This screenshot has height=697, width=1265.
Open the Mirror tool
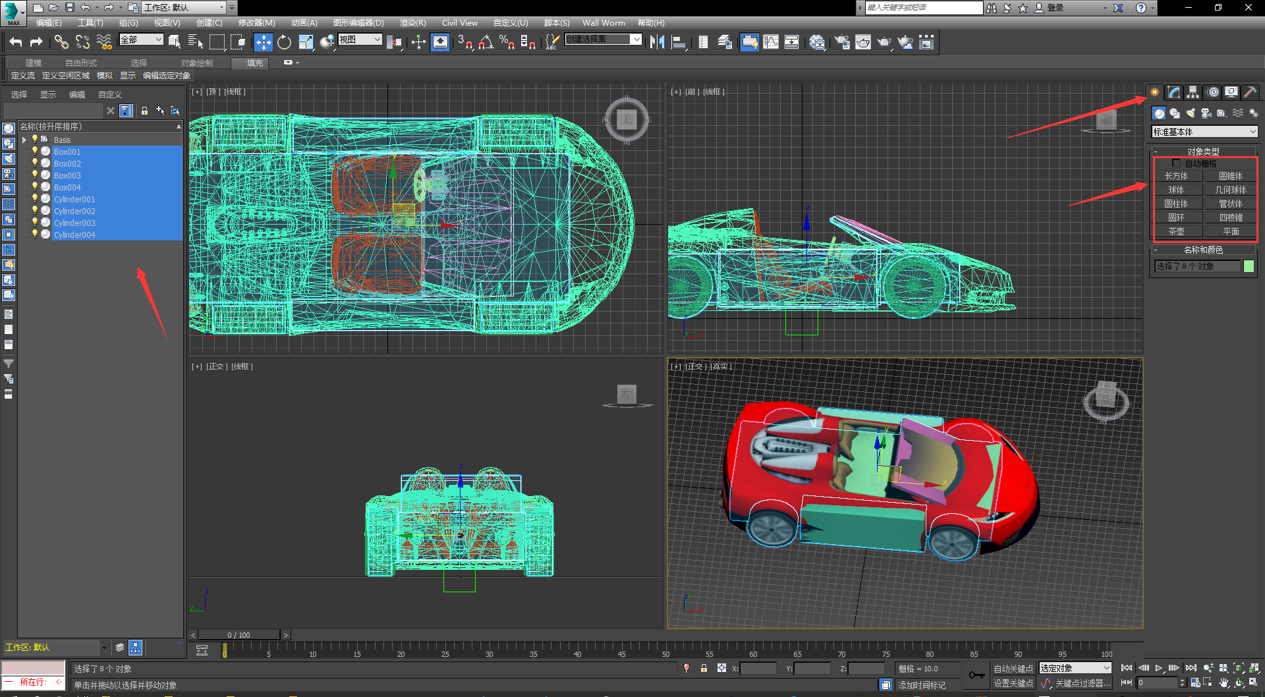657,43
